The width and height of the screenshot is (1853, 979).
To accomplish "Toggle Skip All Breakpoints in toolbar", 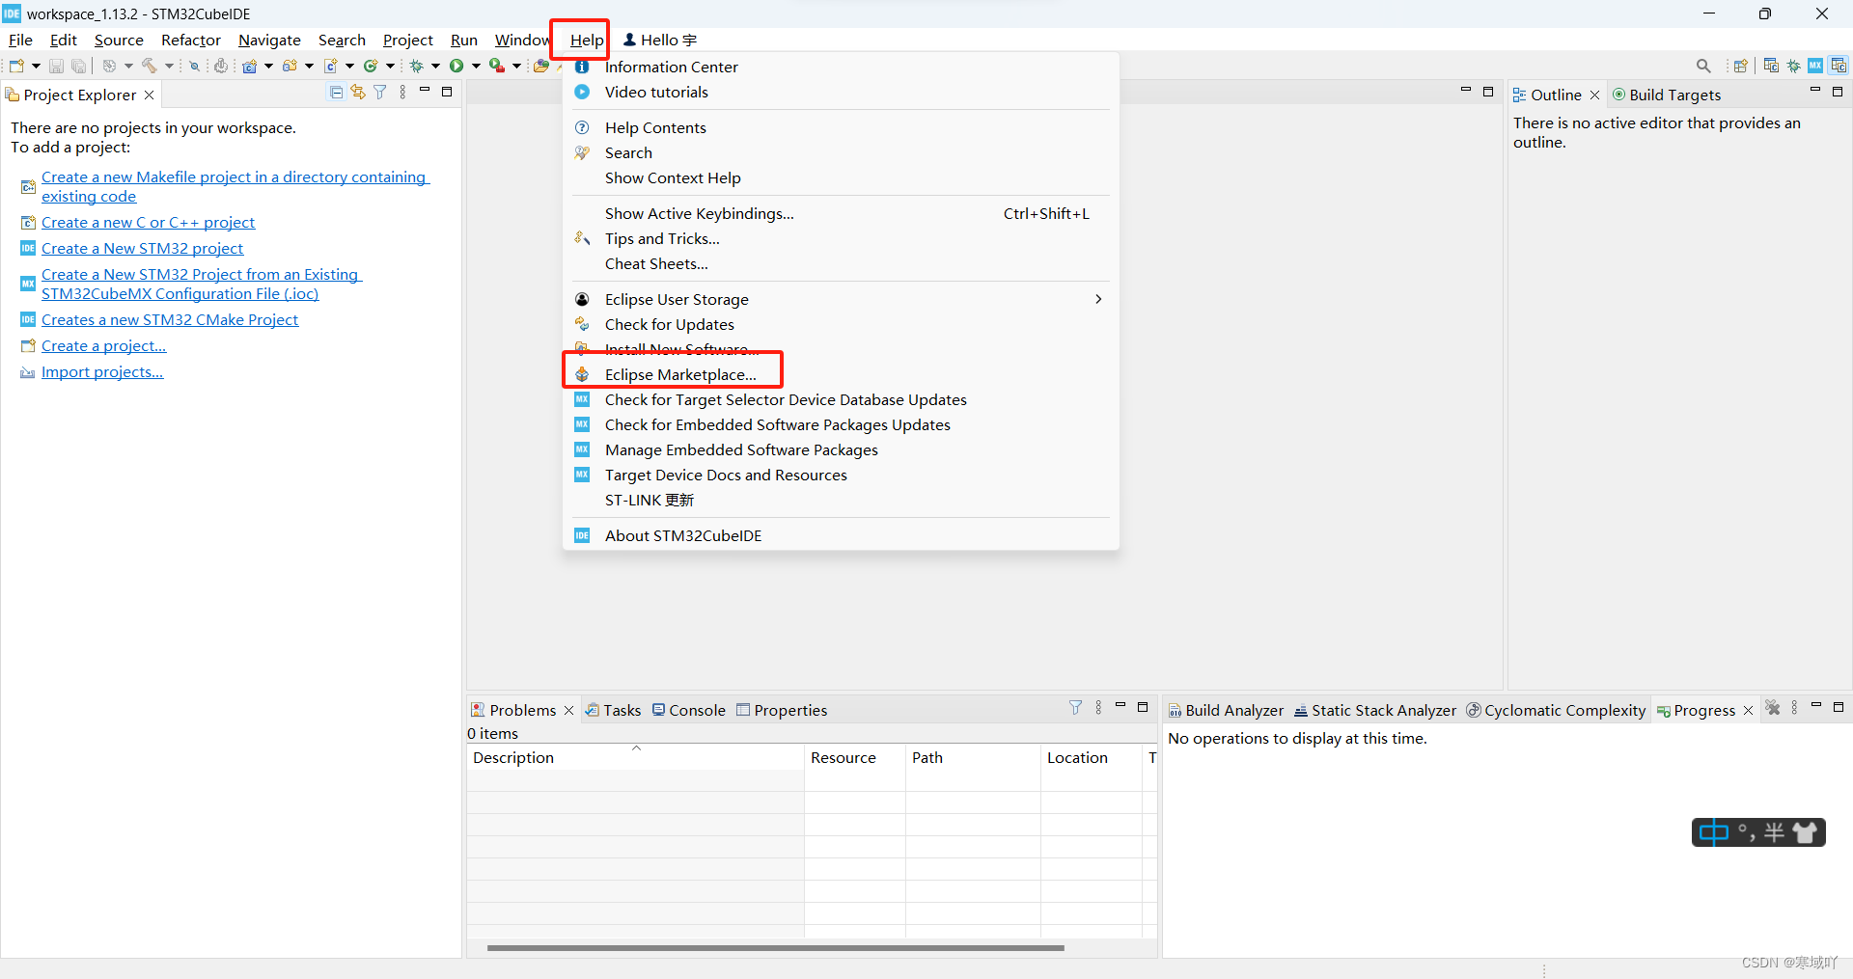I will coord(194,66).
